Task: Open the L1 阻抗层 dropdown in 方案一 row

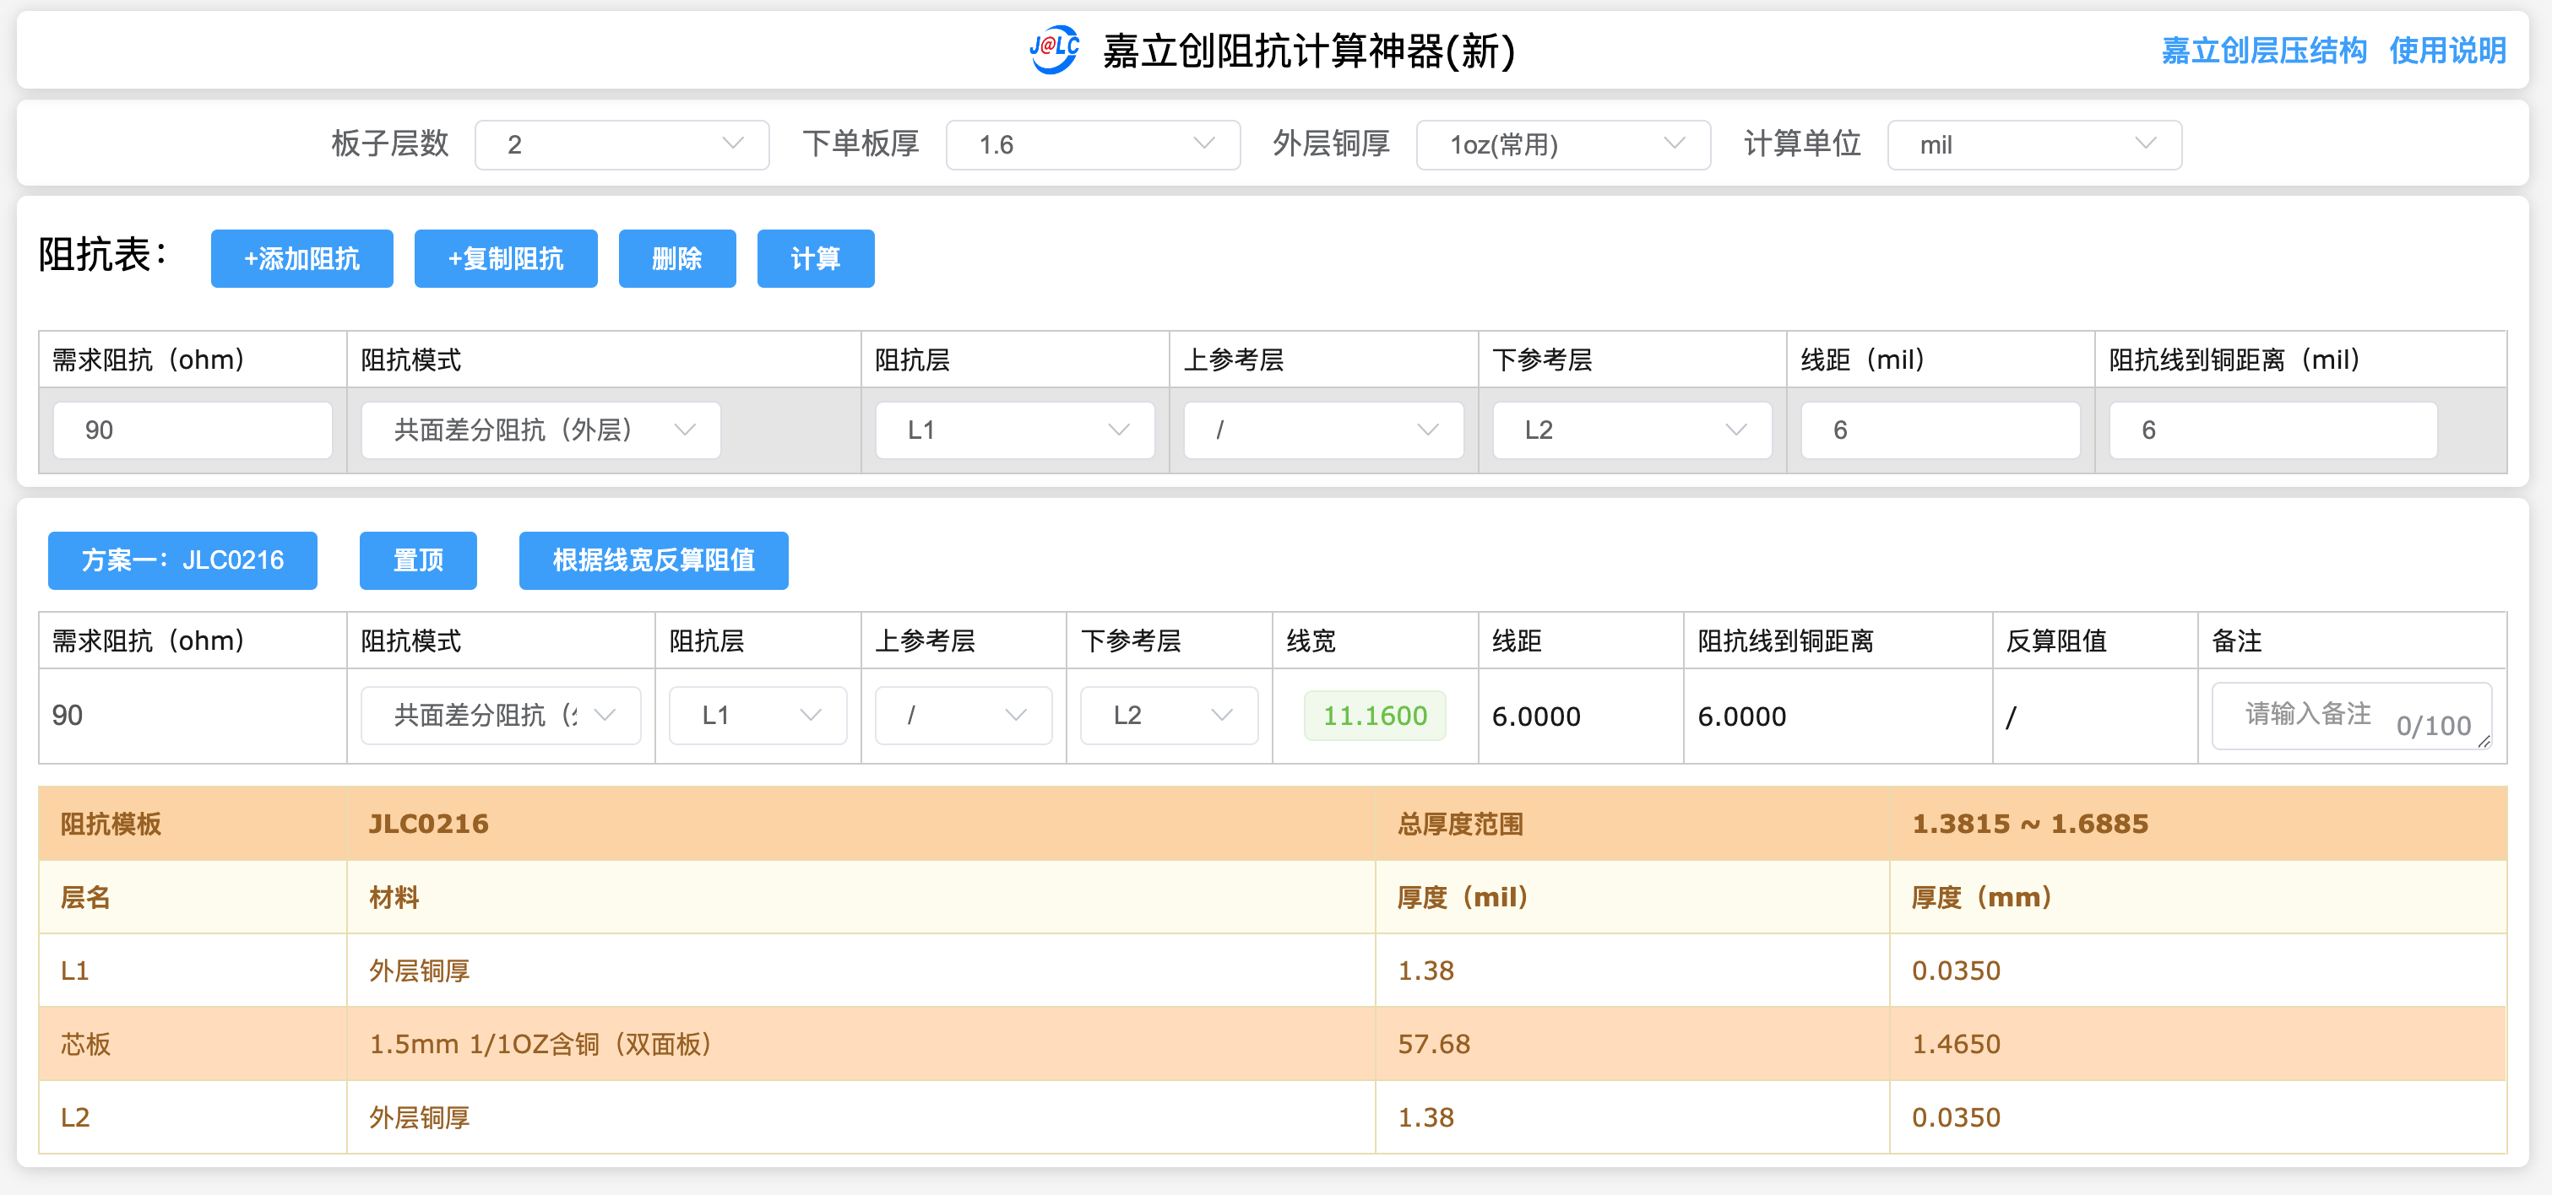Action: 757,715
